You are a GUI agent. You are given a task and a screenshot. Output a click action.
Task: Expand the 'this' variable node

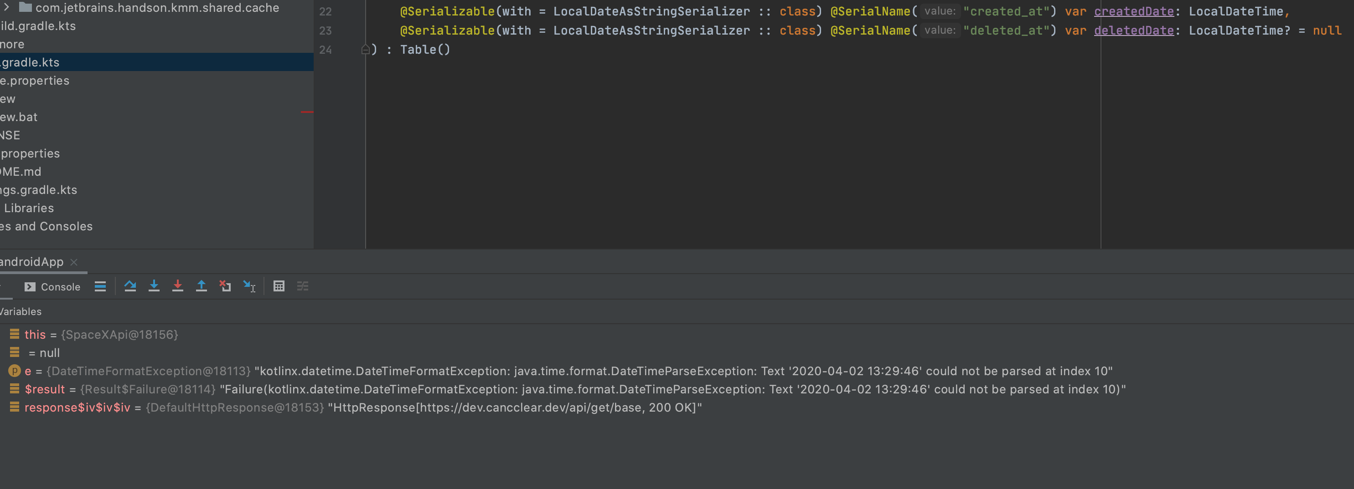14,334
